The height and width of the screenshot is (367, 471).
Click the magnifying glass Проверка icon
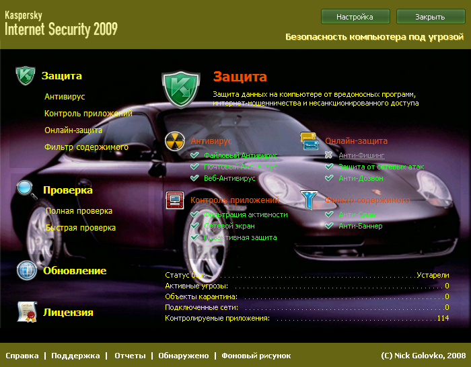(27, 190)
